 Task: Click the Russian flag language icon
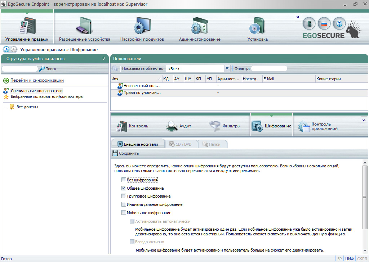[x=324, y=24]
